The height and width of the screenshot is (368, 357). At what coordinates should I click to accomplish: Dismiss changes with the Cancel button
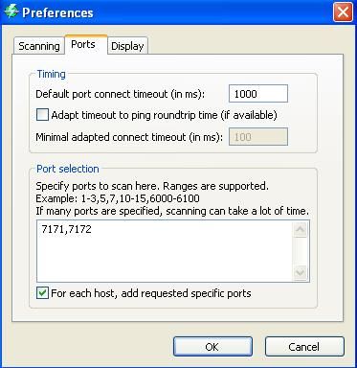pos(304,347)
